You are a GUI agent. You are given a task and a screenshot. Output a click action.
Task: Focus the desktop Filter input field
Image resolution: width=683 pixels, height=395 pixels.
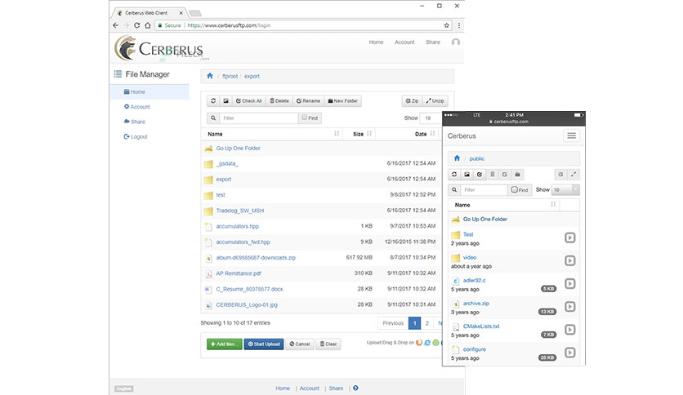click(259, 118)
